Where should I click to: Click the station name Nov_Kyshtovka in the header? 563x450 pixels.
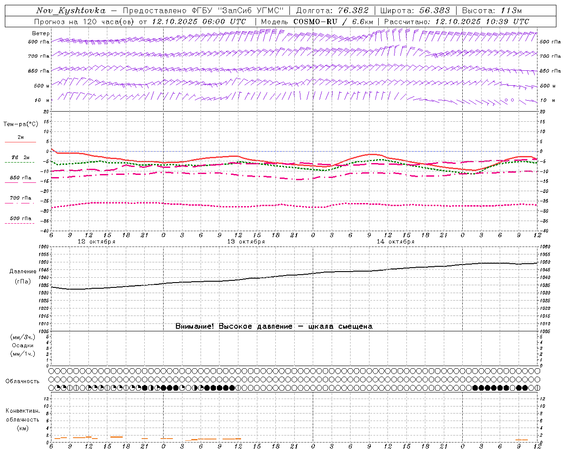coord(71,11)
